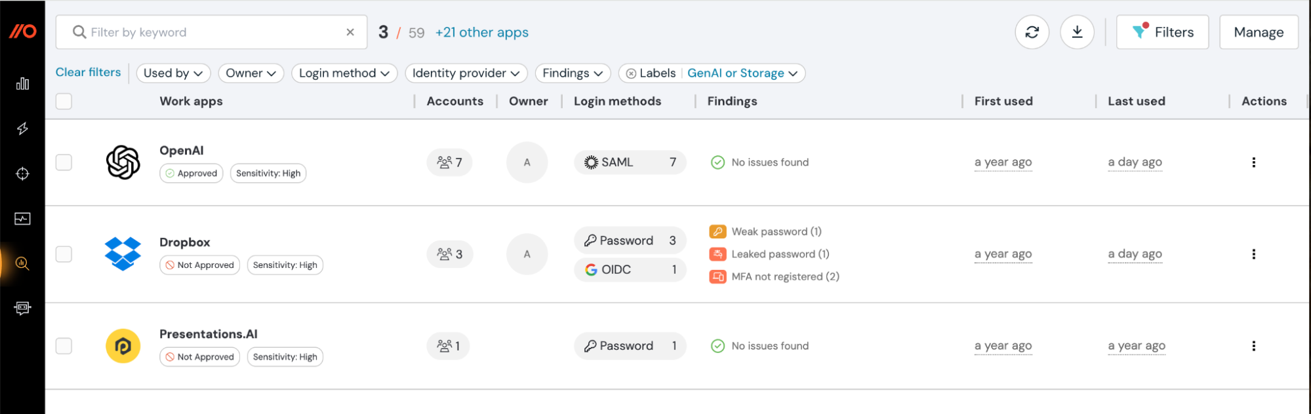Click the Findings column header
The image size is (1311, 414).
(732, 102)
